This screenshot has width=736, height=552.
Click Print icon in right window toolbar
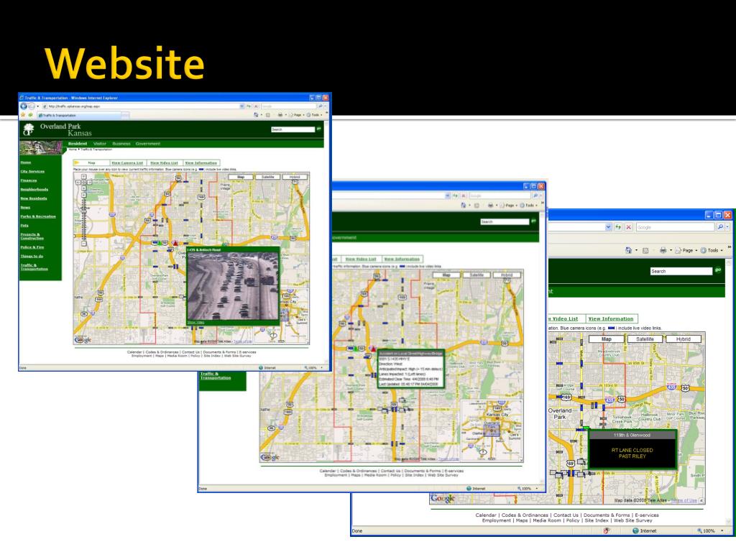[x=663, y=250]
